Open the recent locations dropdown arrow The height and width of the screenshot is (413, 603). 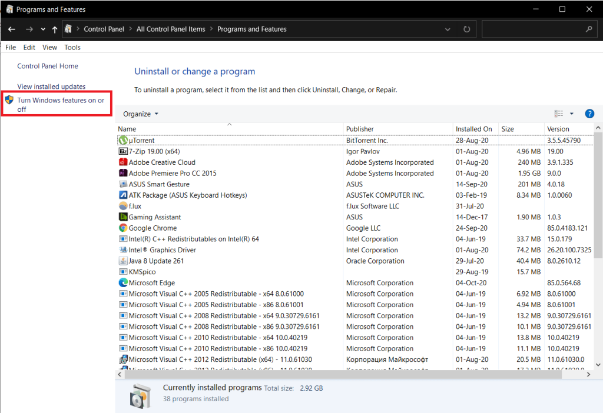pos(43,29)
